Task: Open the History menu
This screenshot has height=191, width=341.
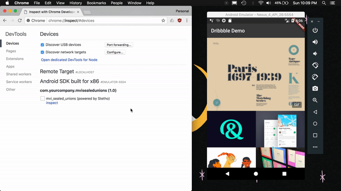Action: click(75, 3)
